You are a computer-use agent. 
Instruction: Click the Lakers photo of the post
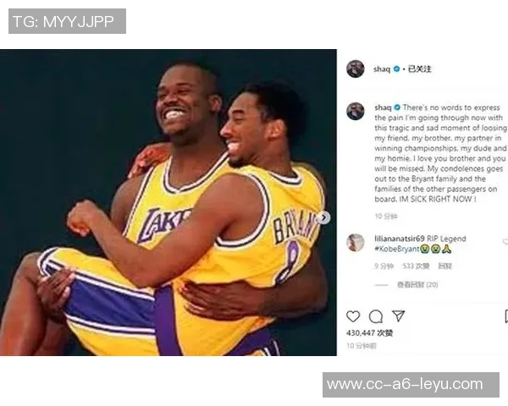click(x=168, y=202)
